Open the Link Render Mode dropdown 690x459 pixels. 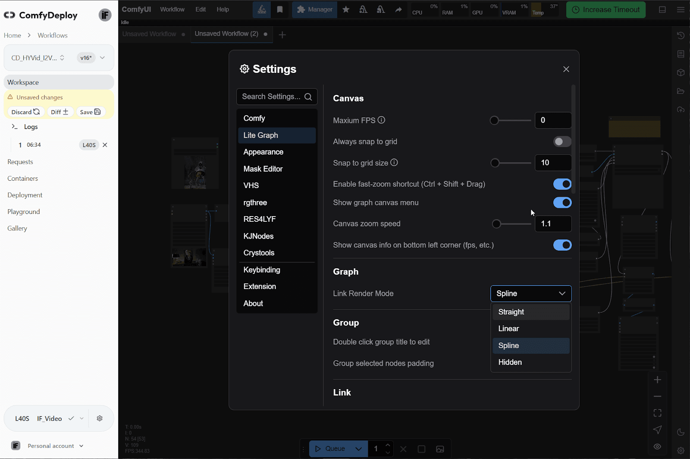point(531,293)
